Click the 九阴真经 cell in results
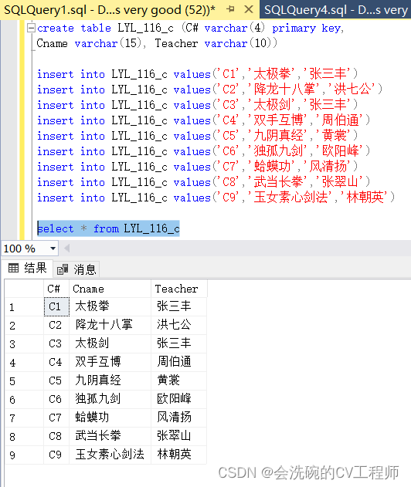This screenshot has height=487, width=411. (x=110, y=380)
